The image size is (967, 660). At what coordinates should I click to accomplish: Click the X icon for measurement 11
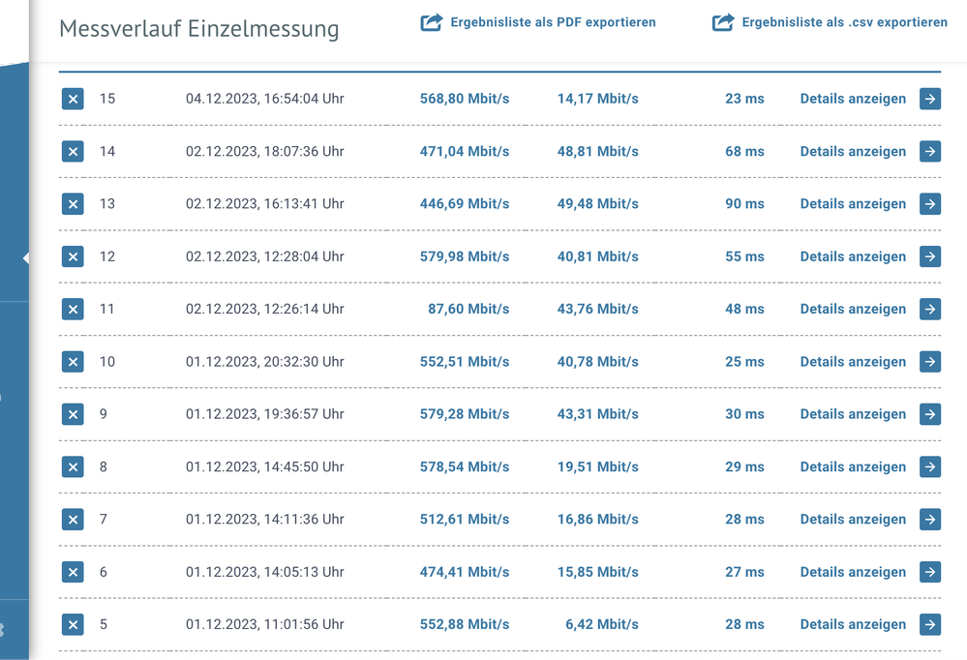point(73,310)
